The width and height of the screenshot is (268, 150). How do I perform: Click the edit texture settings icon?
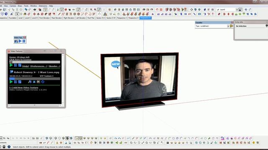point(39,82)
